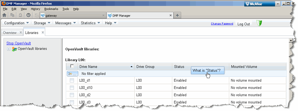Select the L00_d3 drive name cell
The width and height of the screenshot is (298, 111).
(x=106, y=102)
